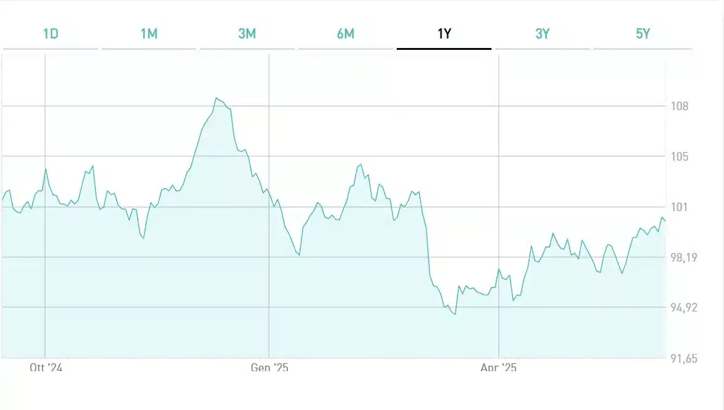724x410 pixels.
Task: Click the vertical gridline at Gen '25
Action: pos(269,206)
